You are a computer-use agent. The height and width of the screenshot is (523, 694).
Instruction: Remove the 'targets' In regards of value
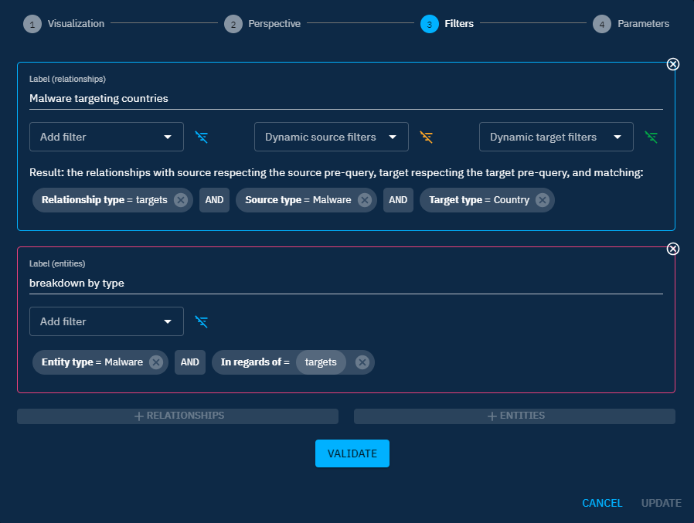pos(362,362)
